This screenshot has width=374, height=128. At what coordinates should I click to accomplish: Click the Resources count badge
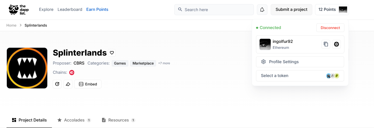point(133,120)
